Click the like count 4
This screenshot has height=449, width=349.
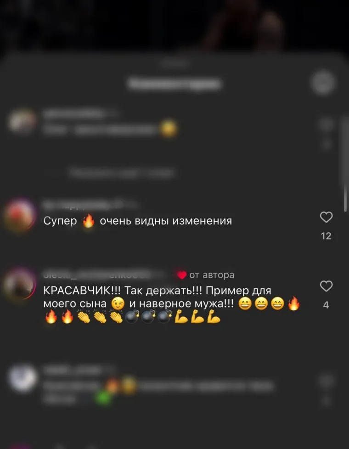click(326, 305)
